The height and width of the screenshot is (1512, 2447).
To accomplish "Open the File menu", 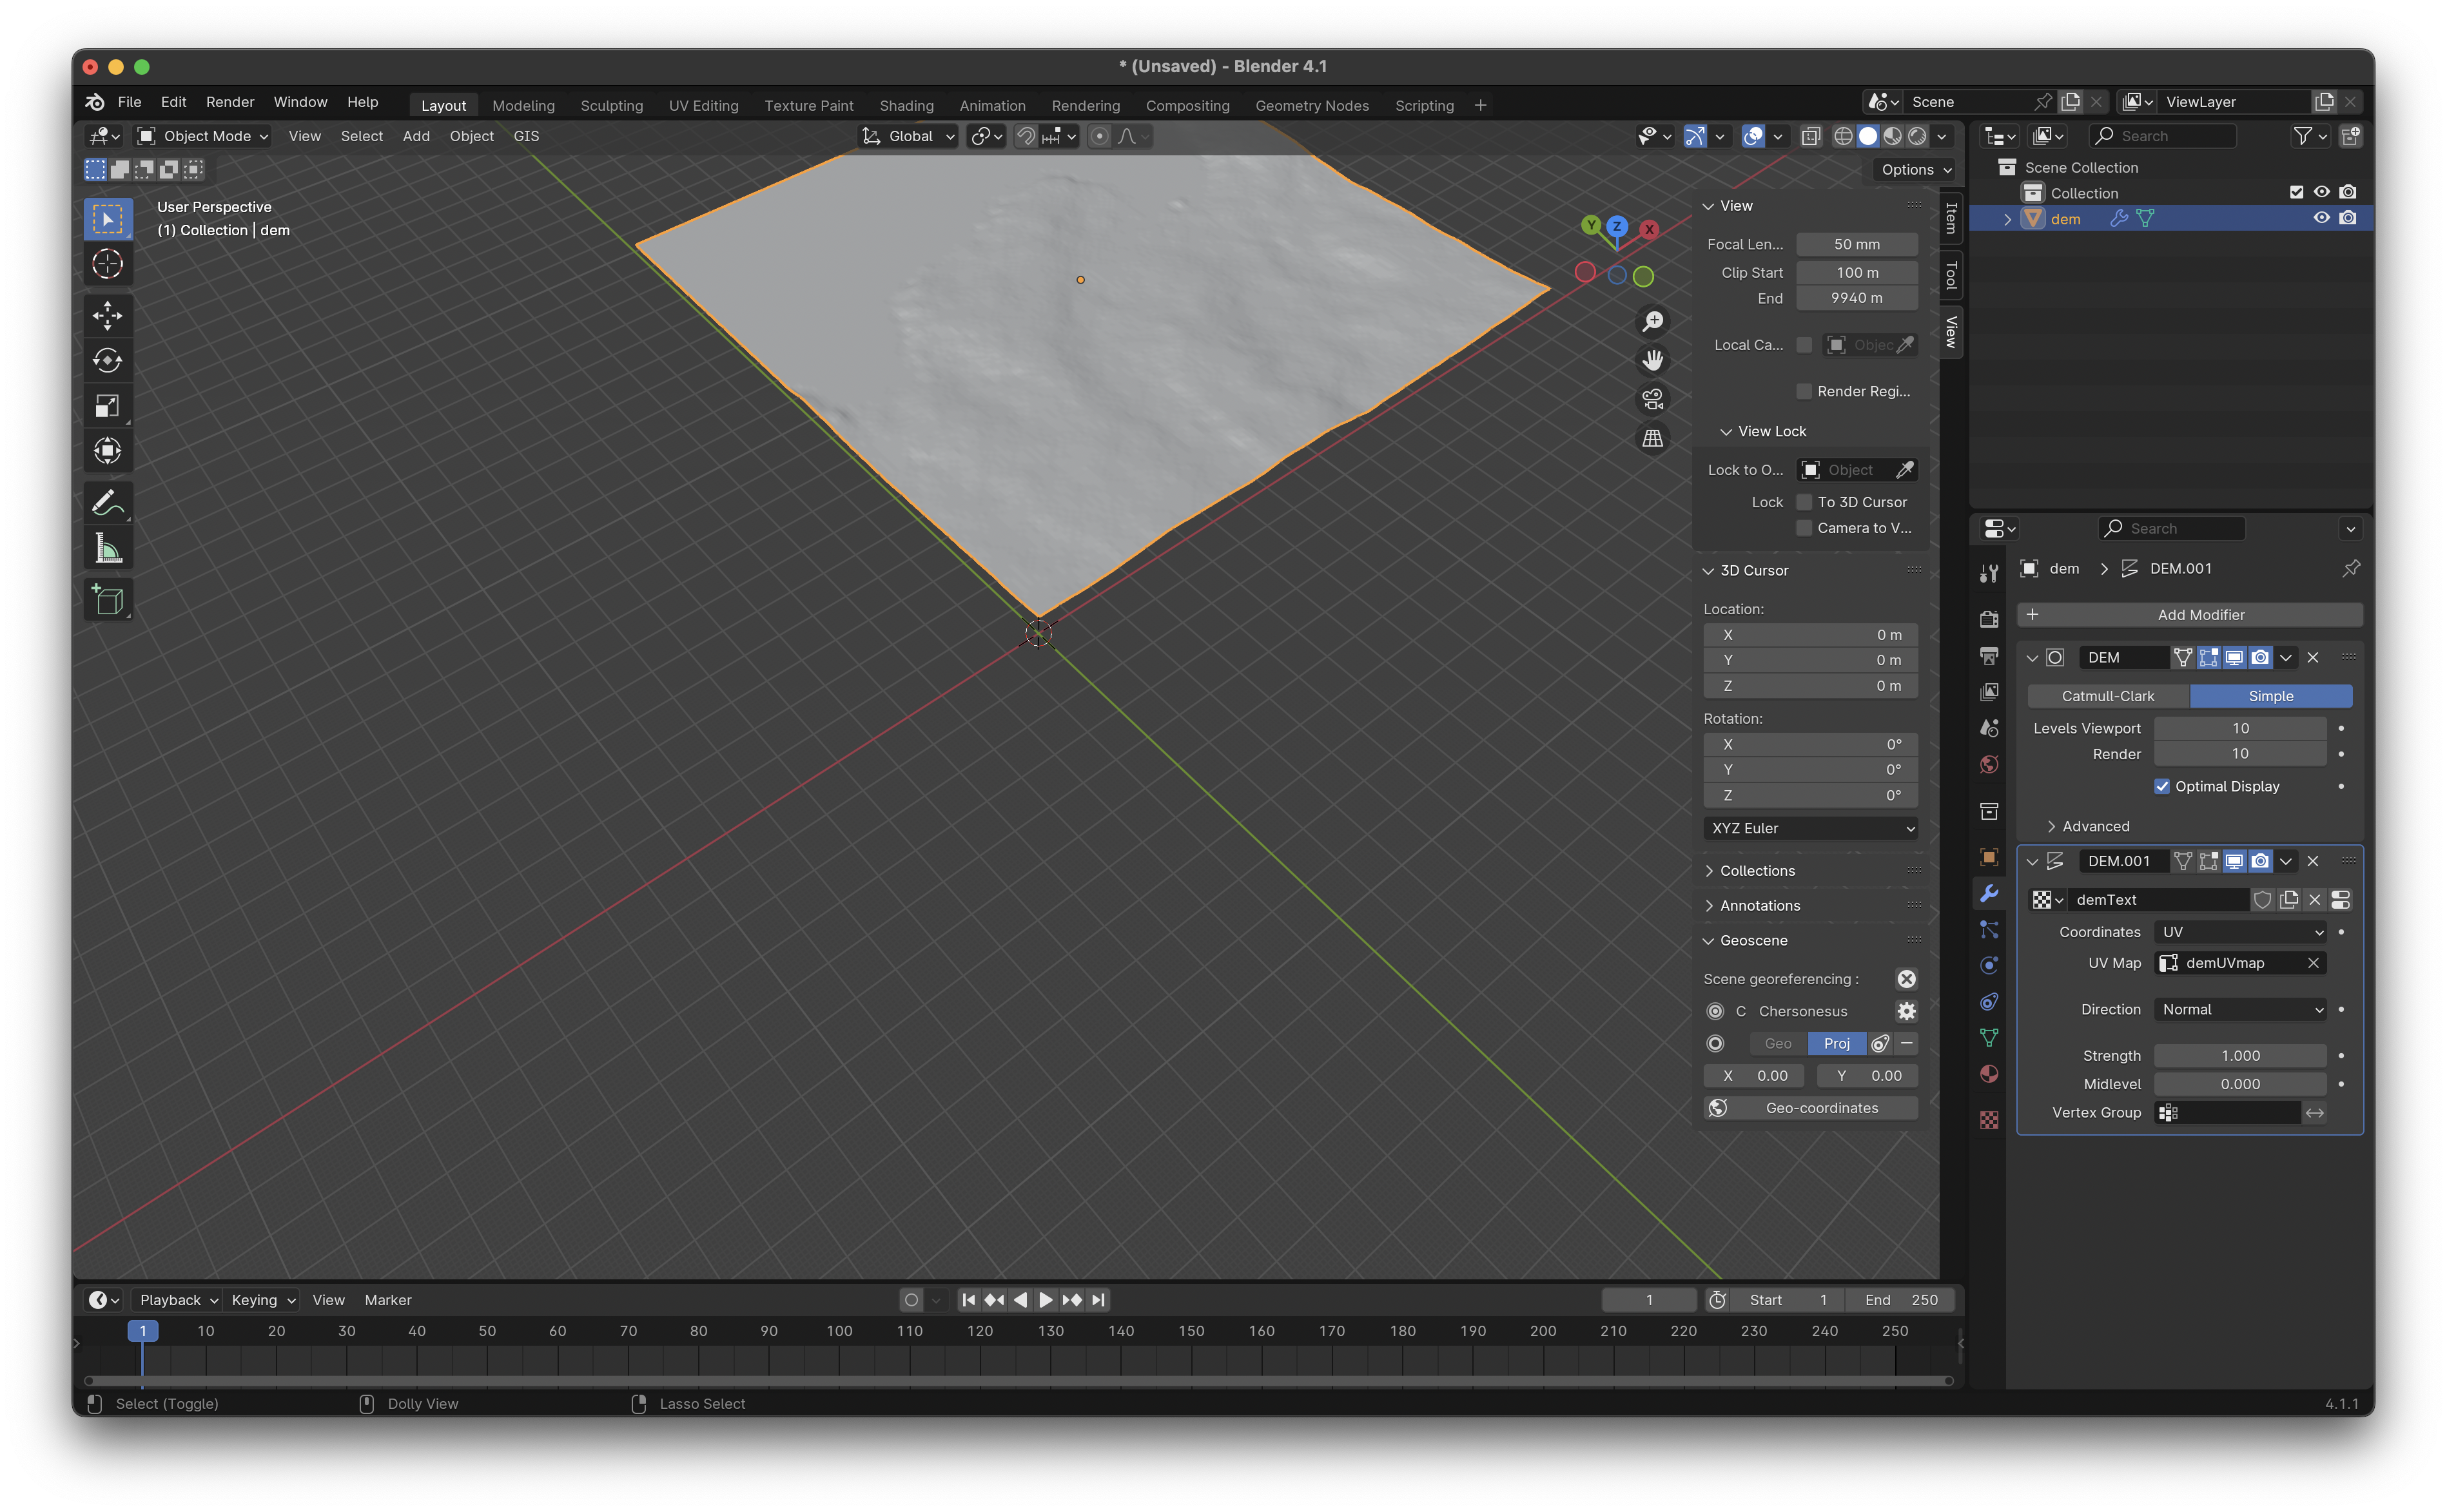I will [129, 102].
